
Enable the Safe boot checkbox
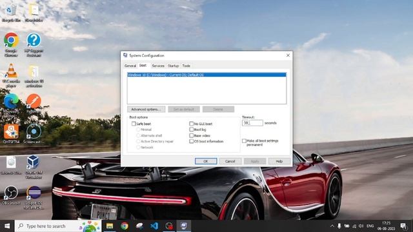pyautogui.click(x=134, y=124)
